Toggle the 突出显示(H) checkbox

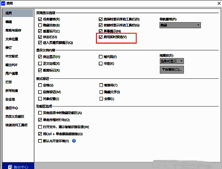[x=40, y=57]
